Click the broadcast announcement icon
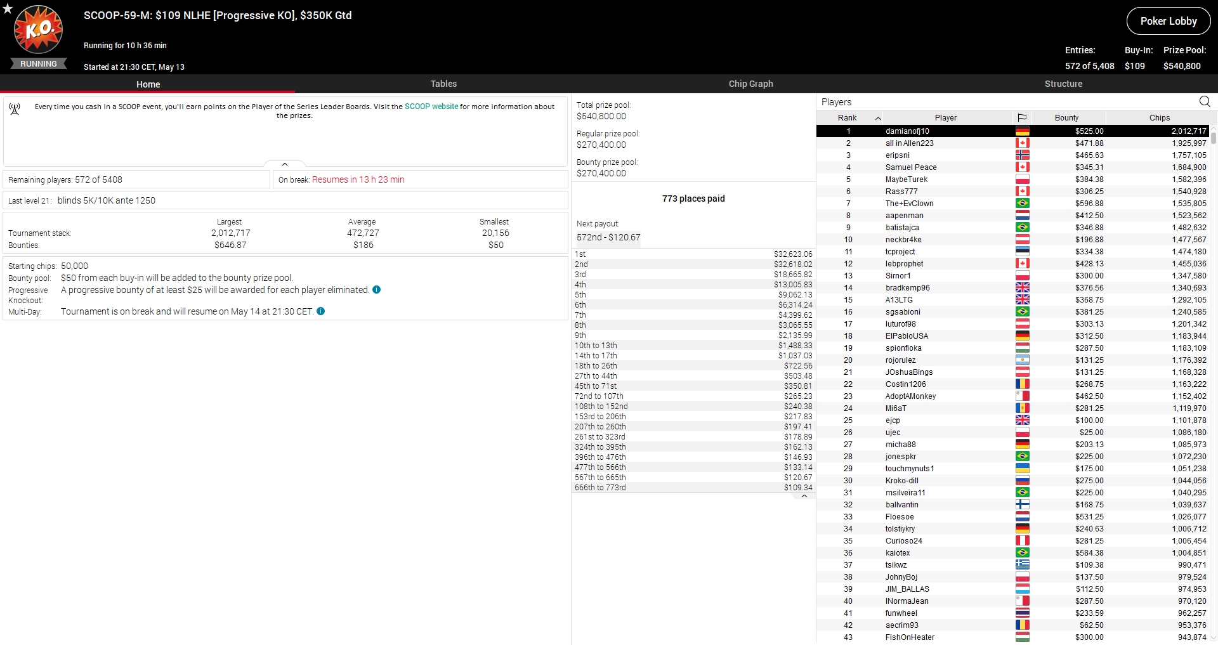 pos(15,109)
